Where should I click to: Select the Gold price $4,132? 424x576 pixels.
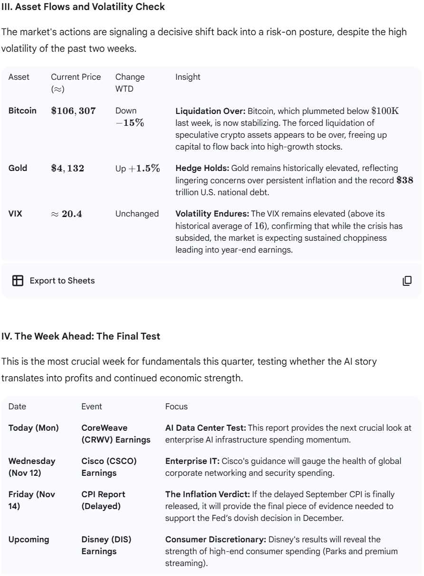[67, 168]
